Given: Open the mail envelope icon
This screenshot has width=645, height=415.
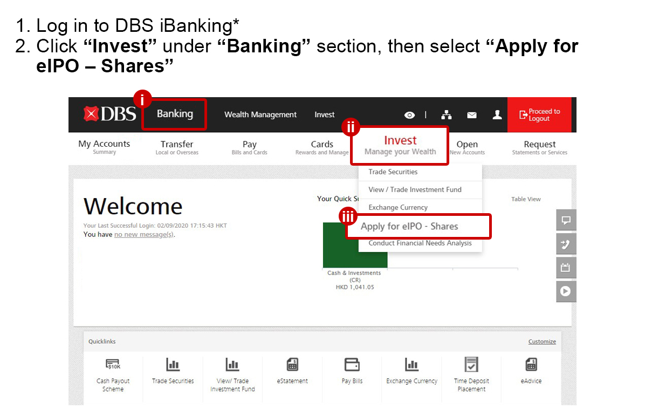Looking at the screenshot, I should [471, 115].
